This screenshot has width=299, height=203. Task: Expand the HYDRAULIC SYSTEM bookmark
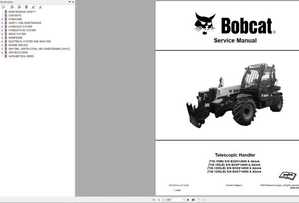(2, 27)
